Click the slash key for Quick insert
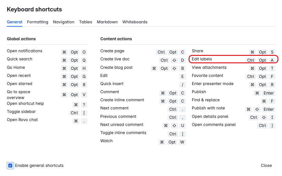The width and height of the screenshot is (282, 176). (x=183, y=85)
